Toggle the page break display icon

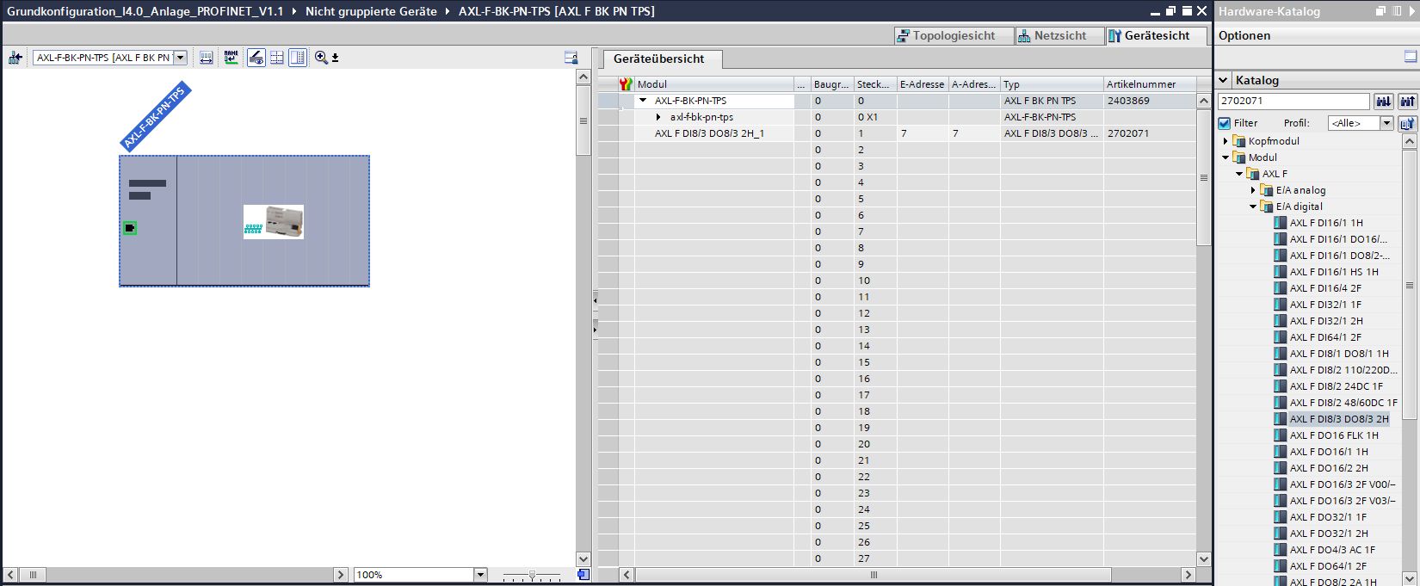click(x=277, y=58)
